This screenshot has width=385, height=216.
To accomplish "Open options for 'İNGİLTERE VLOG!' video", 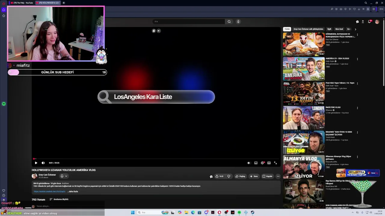I will point(357,108).
